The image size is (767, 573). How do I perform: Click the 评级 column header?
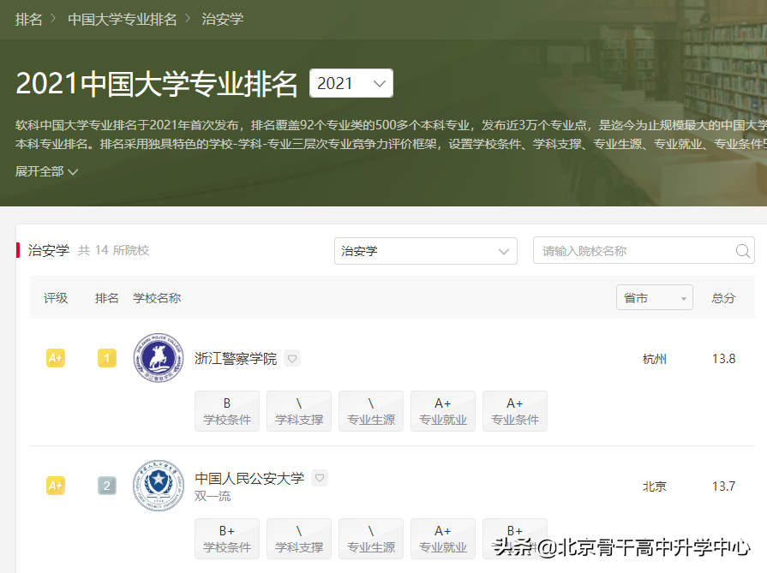(x=56, y=298)
